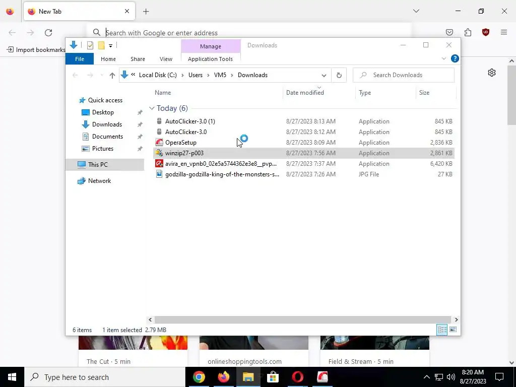This screenshot has width=516, height=387.
Task: Open a new Firefox tab with plus
Action: [146, 12]
